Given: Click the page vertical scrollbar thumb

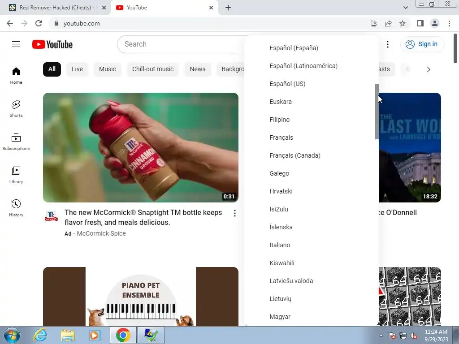Looking at the screenshot, I should pos(455,48).
